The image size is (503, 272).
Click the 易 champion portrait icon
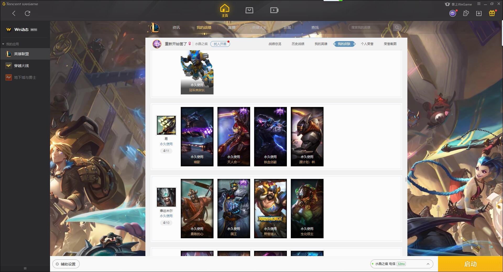166,125
